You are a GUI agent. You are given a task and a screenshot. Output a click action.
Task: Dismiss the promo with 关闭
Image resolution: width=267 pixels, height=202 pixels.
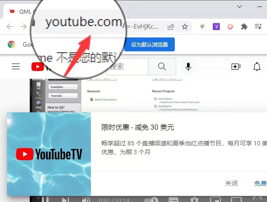[x=231, y=183]
